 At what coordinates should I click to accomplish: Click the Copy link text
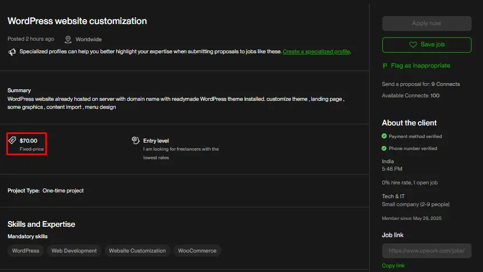click(x=393, y=266)
